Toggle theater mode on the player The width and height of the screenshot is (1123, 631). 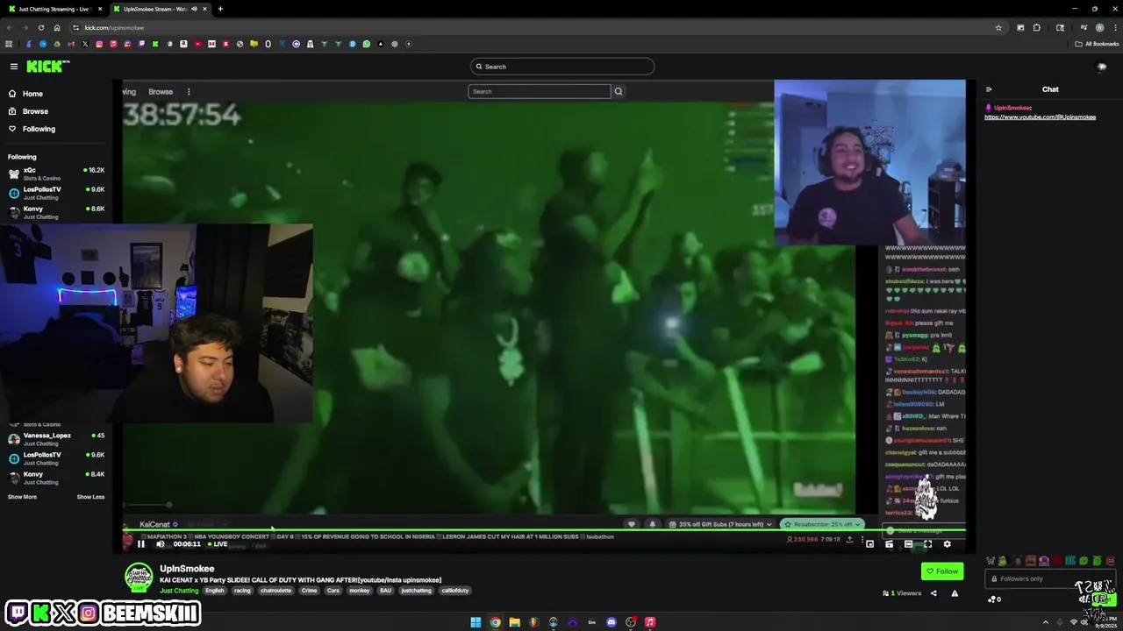908,544
